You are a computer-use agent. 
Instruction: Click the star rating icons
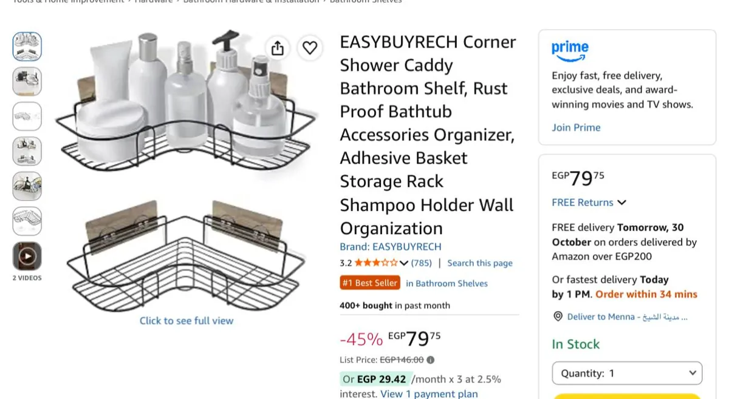[x=376, y=263]
